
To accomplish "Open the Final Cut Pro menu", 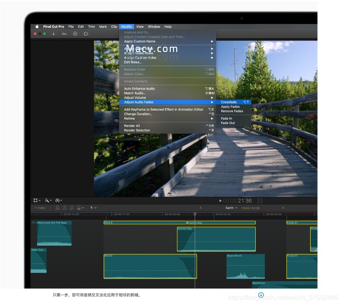I will pos(54,27).
